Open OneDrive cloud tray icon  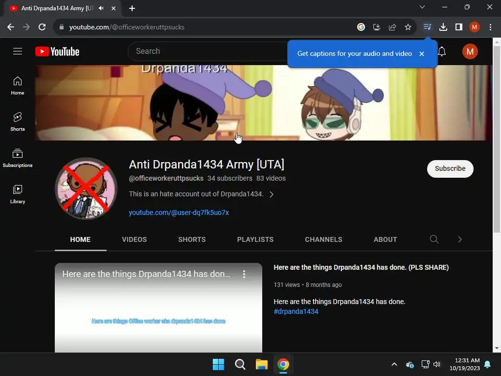pos(410,364)
